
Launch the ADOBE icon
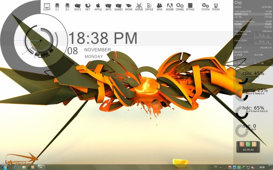170,7
